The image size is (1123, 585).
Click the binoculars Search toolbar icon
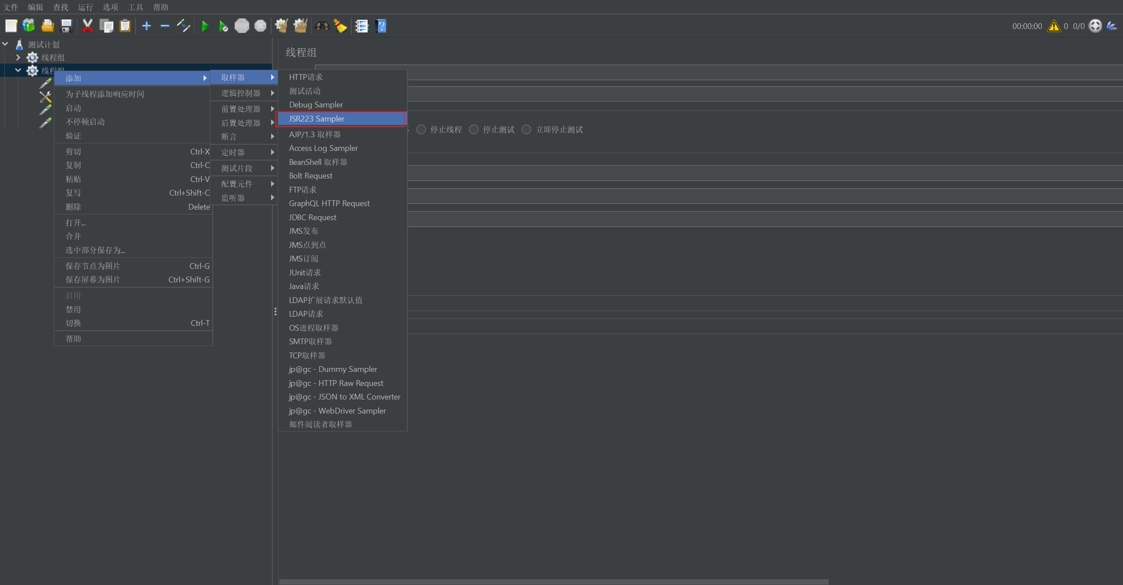(322, 26)
